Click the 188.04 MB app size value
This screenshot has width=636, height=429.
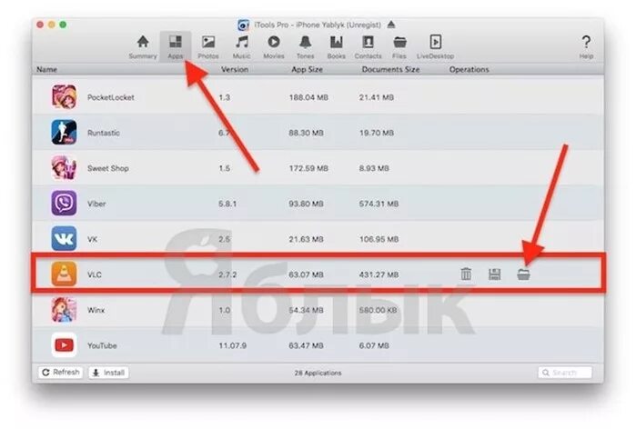(x=308, y=97)
